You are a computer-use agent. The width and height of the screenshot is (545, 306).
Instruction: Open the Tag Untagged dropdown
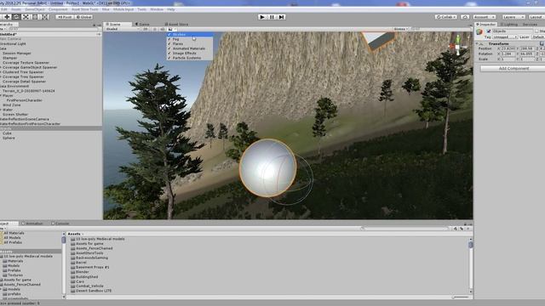pos(505,37)
